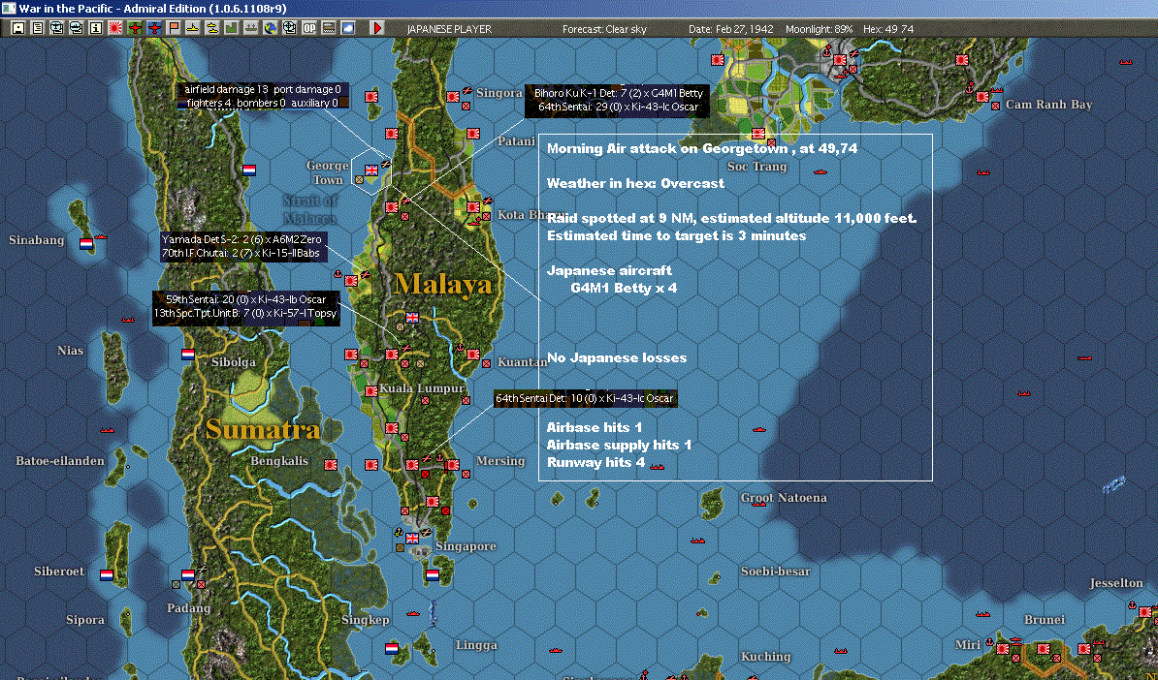
Task: Click the 'Brunei' map label
Action: pyautogui.click(x=1045, y=620)
